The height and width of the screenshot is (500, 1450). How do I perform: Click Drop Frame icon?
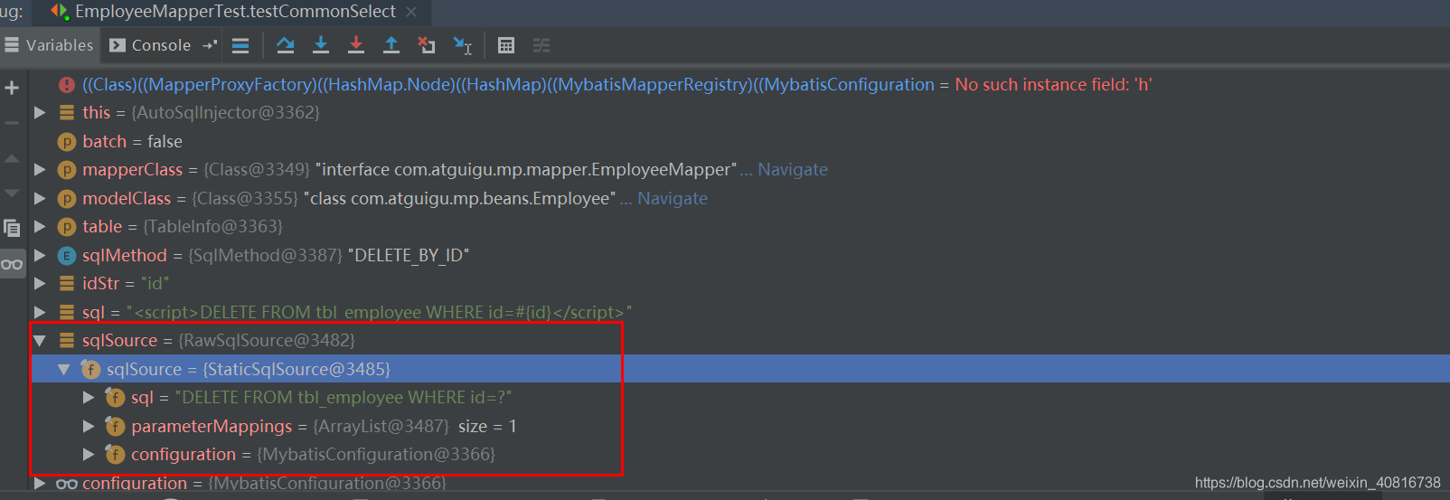pos(427,44)
